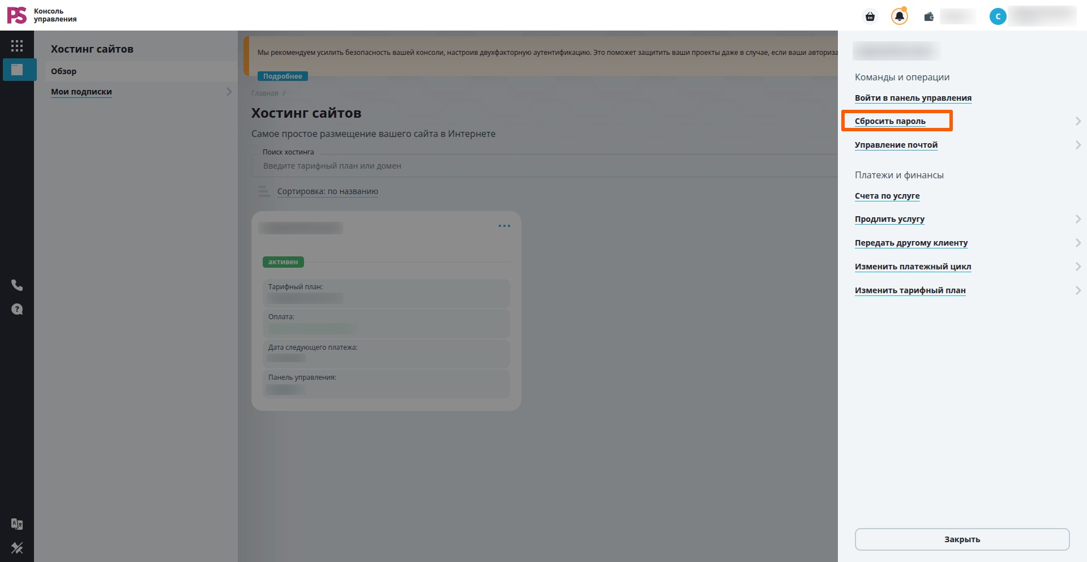The image size is (1087, 562).
Task: Open the hosting card three-dots menu
Action: (x=504, y=226)
